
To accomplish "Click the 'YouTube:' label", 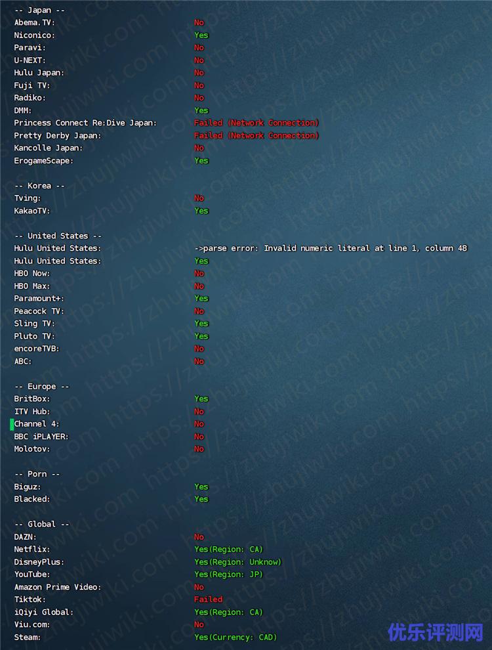I will click(32, 574).
